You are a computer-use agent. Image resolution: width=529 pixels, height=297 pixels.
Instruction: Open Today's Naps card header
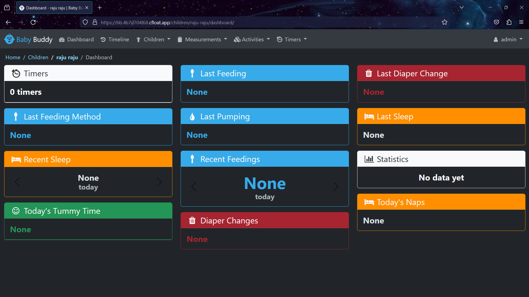point(441,202)
